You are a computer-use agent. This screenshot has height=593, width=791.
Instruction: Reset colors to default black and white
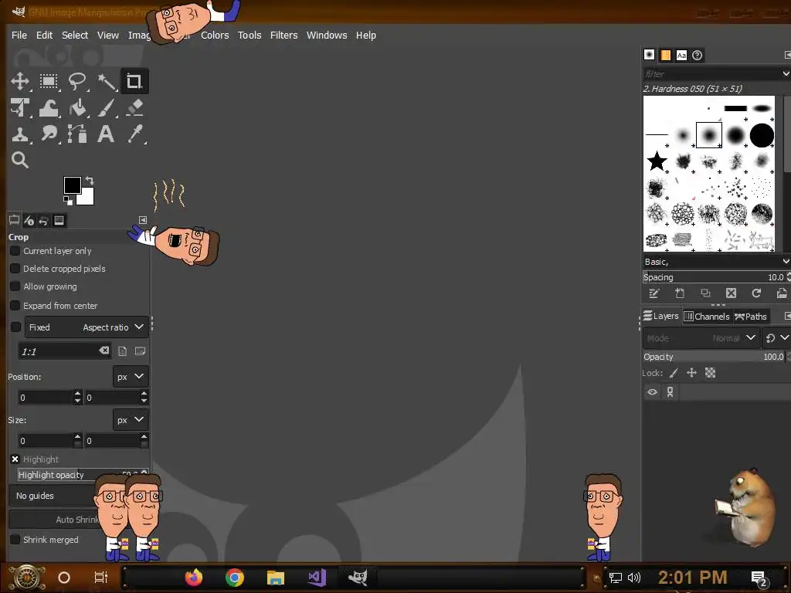[68, 201]
